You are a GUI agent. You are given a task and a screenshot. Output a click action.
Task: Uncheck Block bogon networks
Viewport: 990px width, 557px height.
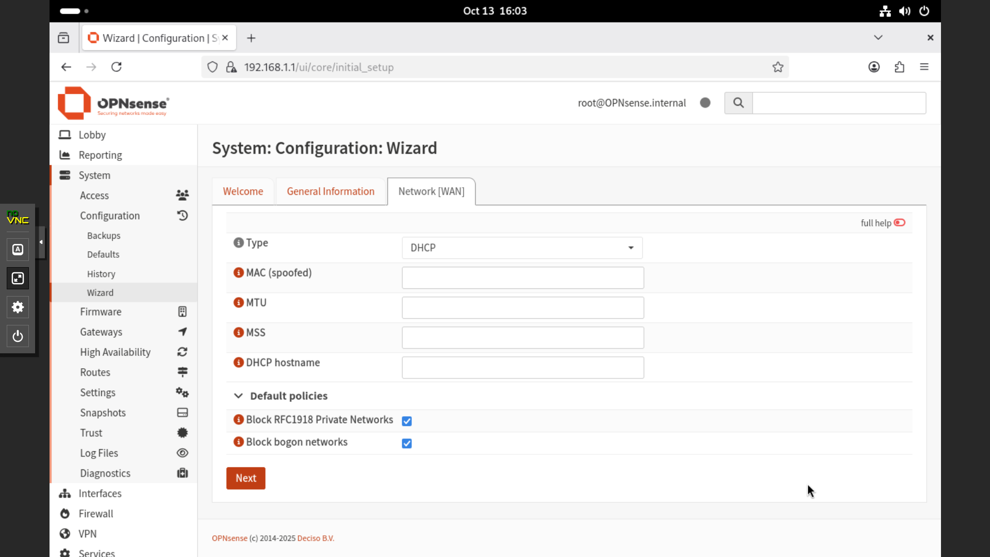[407, 444]
